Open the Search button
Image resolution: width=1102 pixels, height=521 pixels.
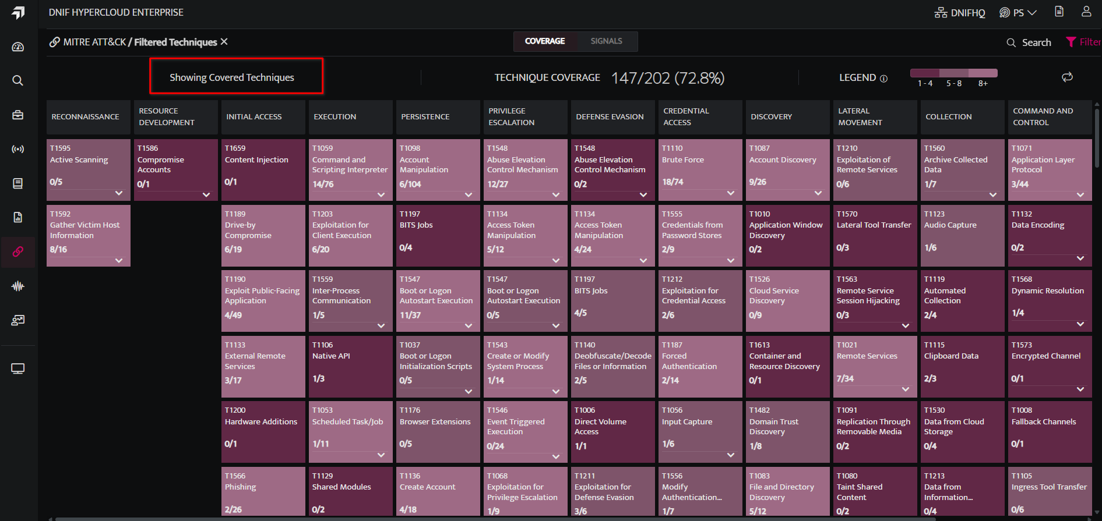[1029, 42]
